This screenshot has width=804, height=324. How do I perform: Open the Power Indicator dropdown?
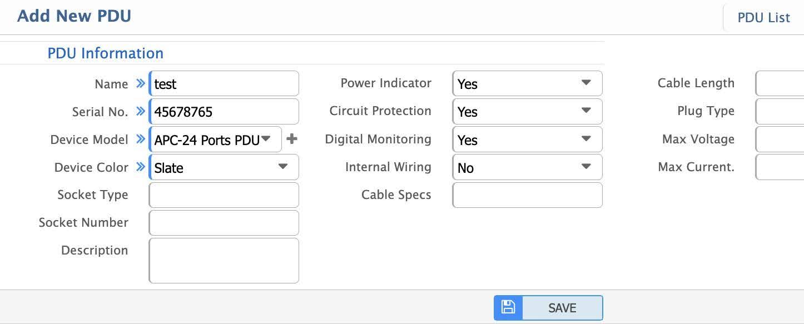[x=527, y=84]
